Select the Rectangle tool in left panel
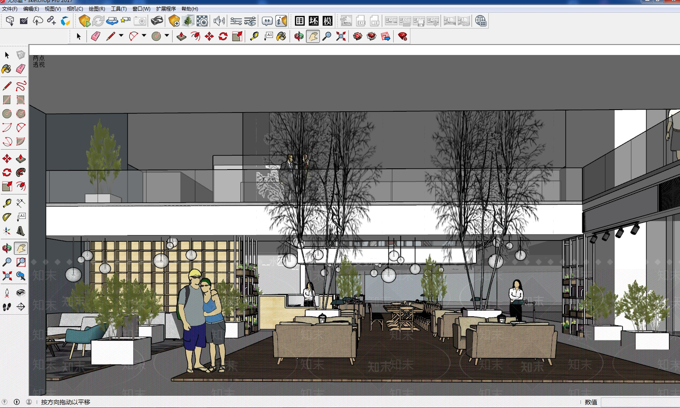Image resolution: width=680 pixels, height=408 pixels. tap(7, 100)
